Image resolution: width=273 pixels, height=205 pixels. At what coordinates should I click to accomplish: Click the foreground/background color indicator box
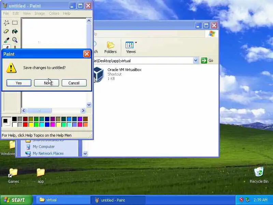click(6, 122)
